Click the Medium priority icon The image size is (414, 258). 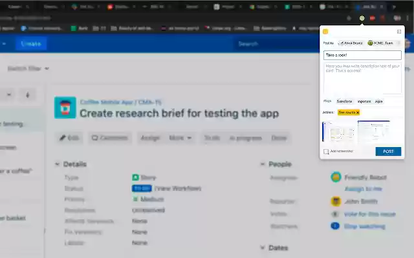pos(135,199)
